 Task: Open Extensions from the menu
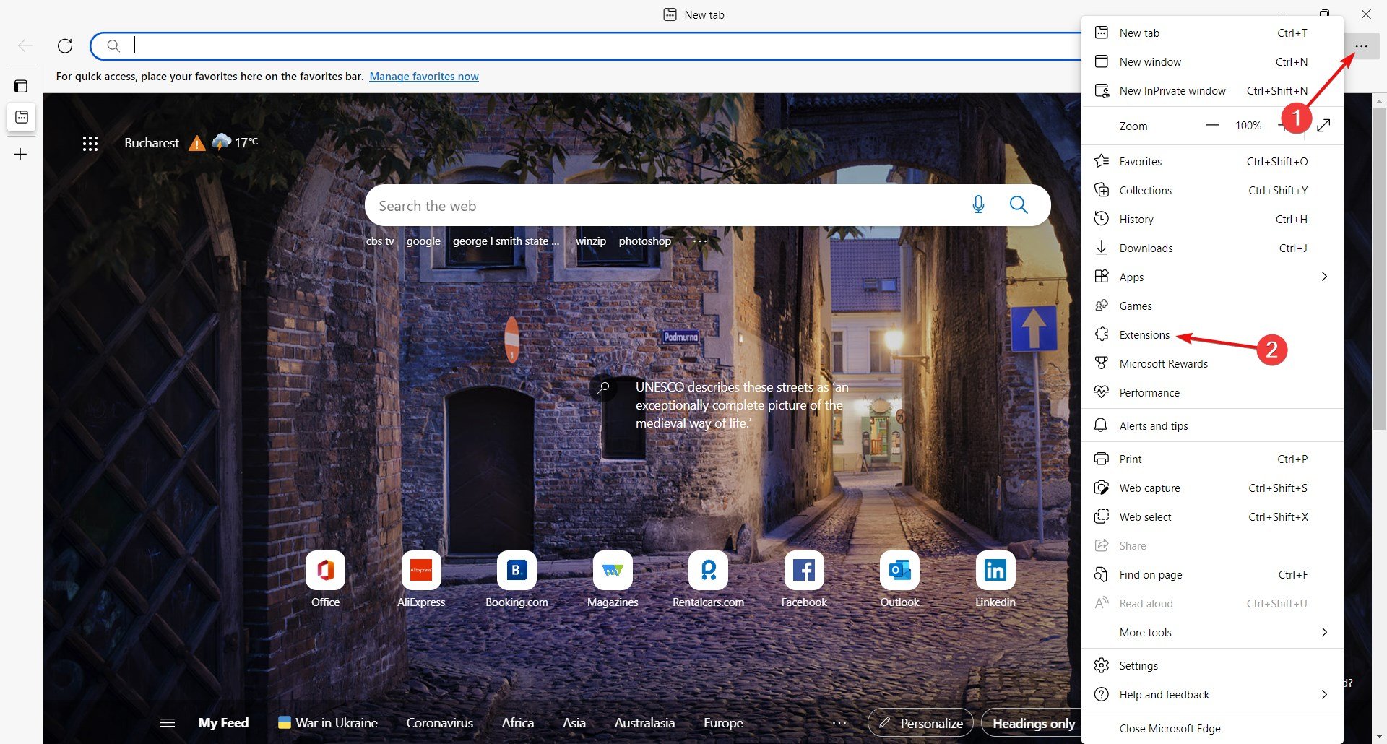1212,334
